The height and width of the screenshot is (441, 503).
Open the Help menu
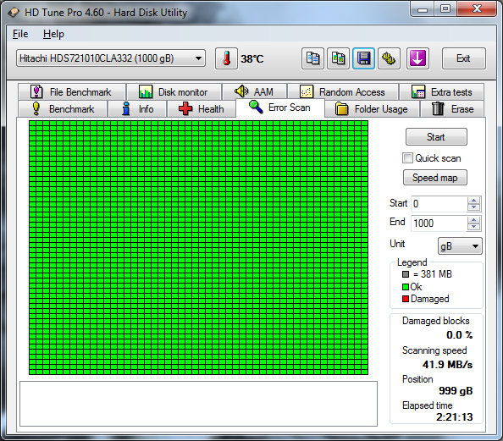(x=53, y=34)
